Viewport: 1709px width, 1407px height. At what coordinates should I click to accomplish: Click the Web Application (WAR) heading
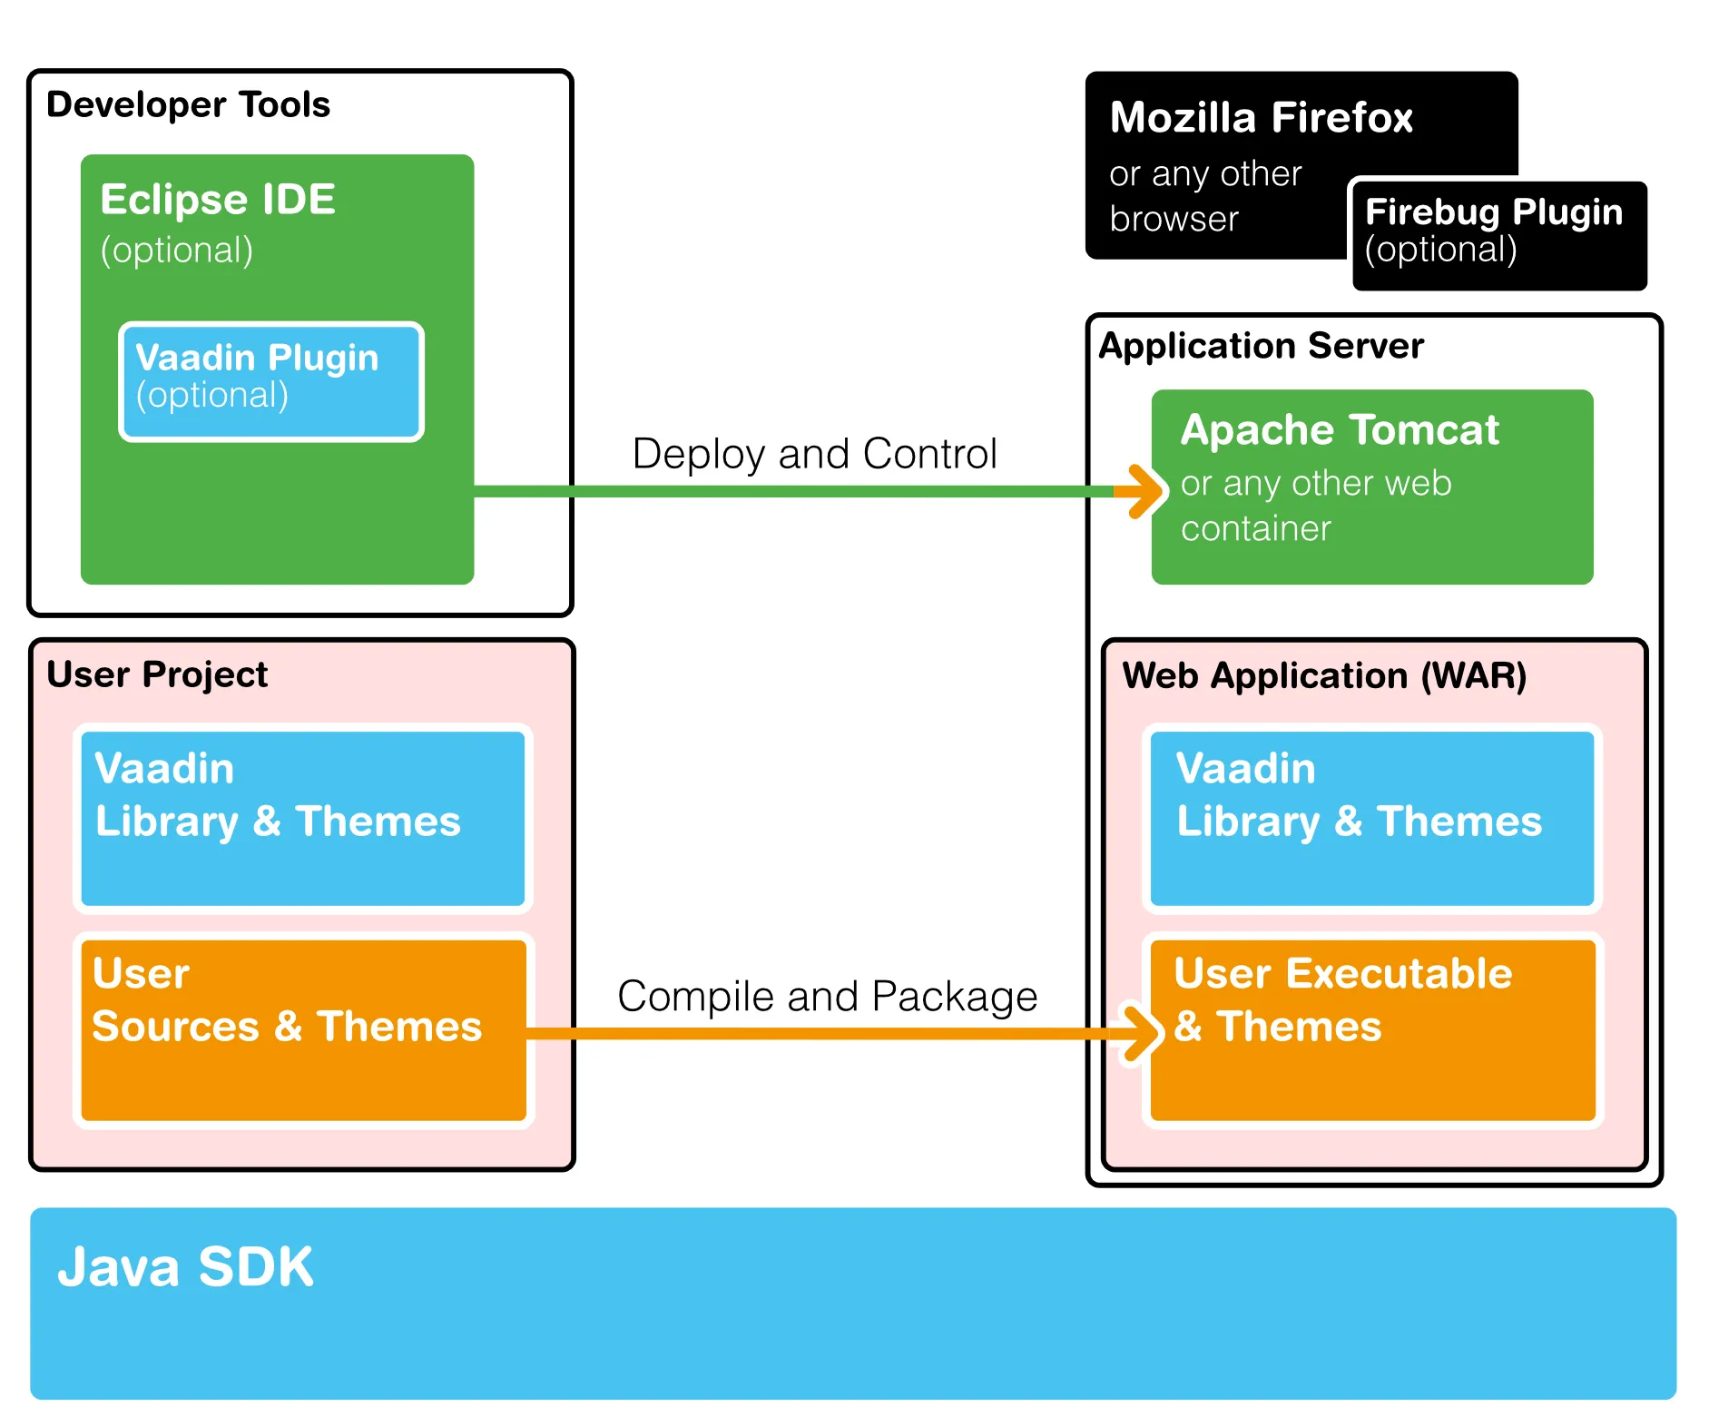tap(1324, 675)
